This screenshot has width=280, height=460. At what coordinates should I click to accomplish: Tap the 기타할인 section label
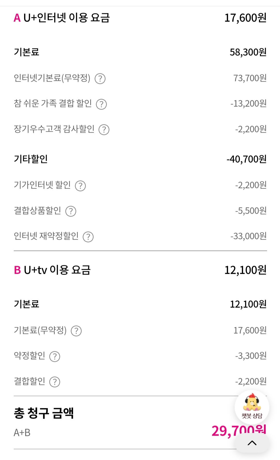[x=31, y=159]
